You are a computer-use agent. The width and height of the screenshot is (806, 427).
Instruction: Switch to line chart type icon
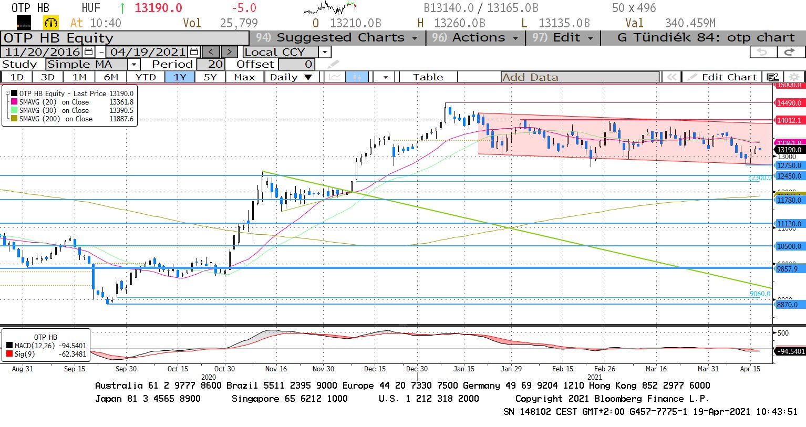pos(335,77)
